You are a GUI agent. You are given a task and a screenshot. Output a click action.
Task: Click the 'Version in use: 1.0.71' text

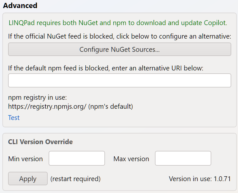click(x=200, y=179)
